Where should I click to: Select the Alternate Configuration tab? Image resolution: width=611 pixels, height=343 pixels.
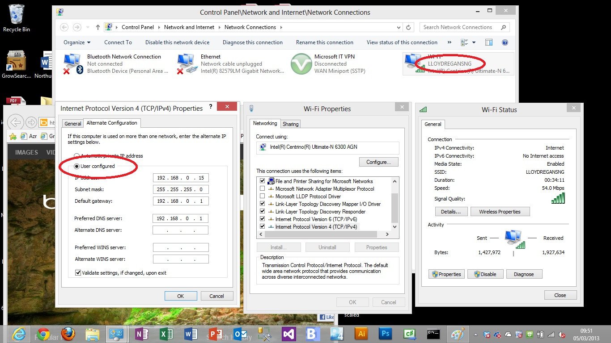tap(112, 123)
